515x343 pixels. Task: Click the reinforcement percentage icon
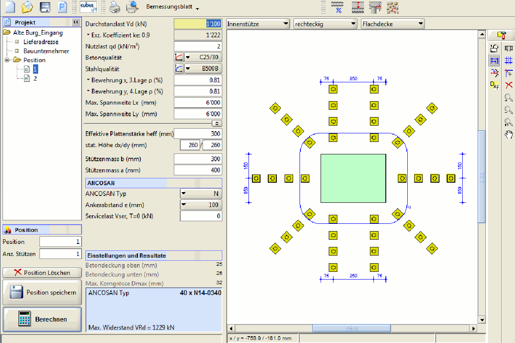338,6
